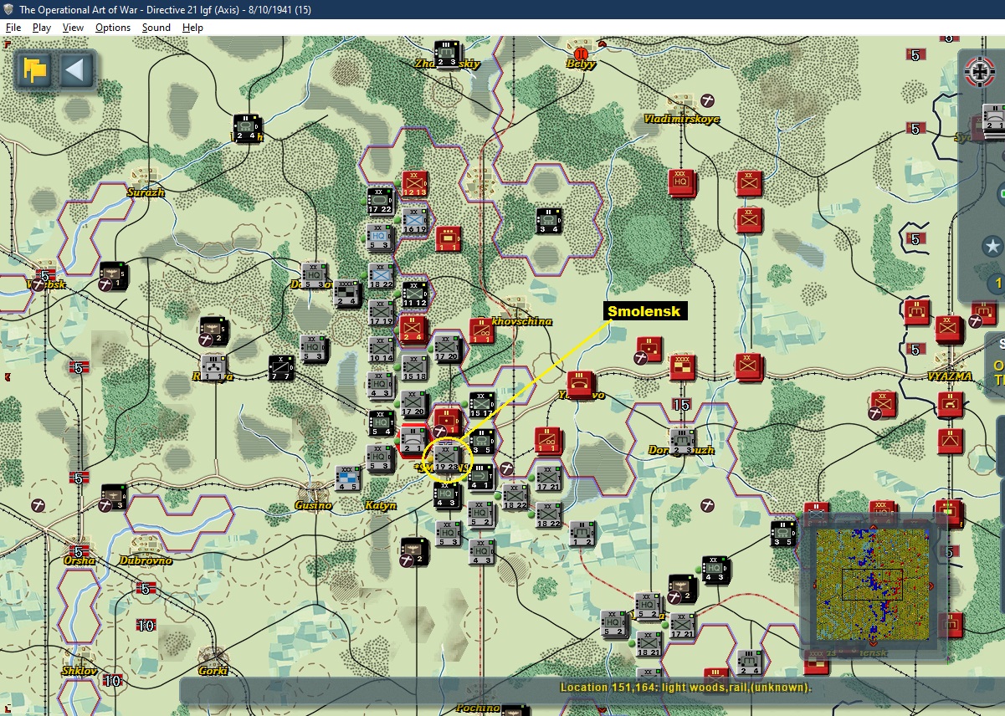The width and height of the screenshot is (1005, 716).
Task: Click the Location 151,164 status text
Action: point(685,688)
